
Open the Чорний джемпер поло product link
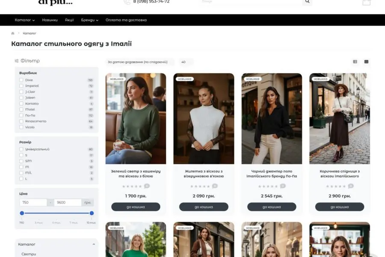(x=272, y=173)
